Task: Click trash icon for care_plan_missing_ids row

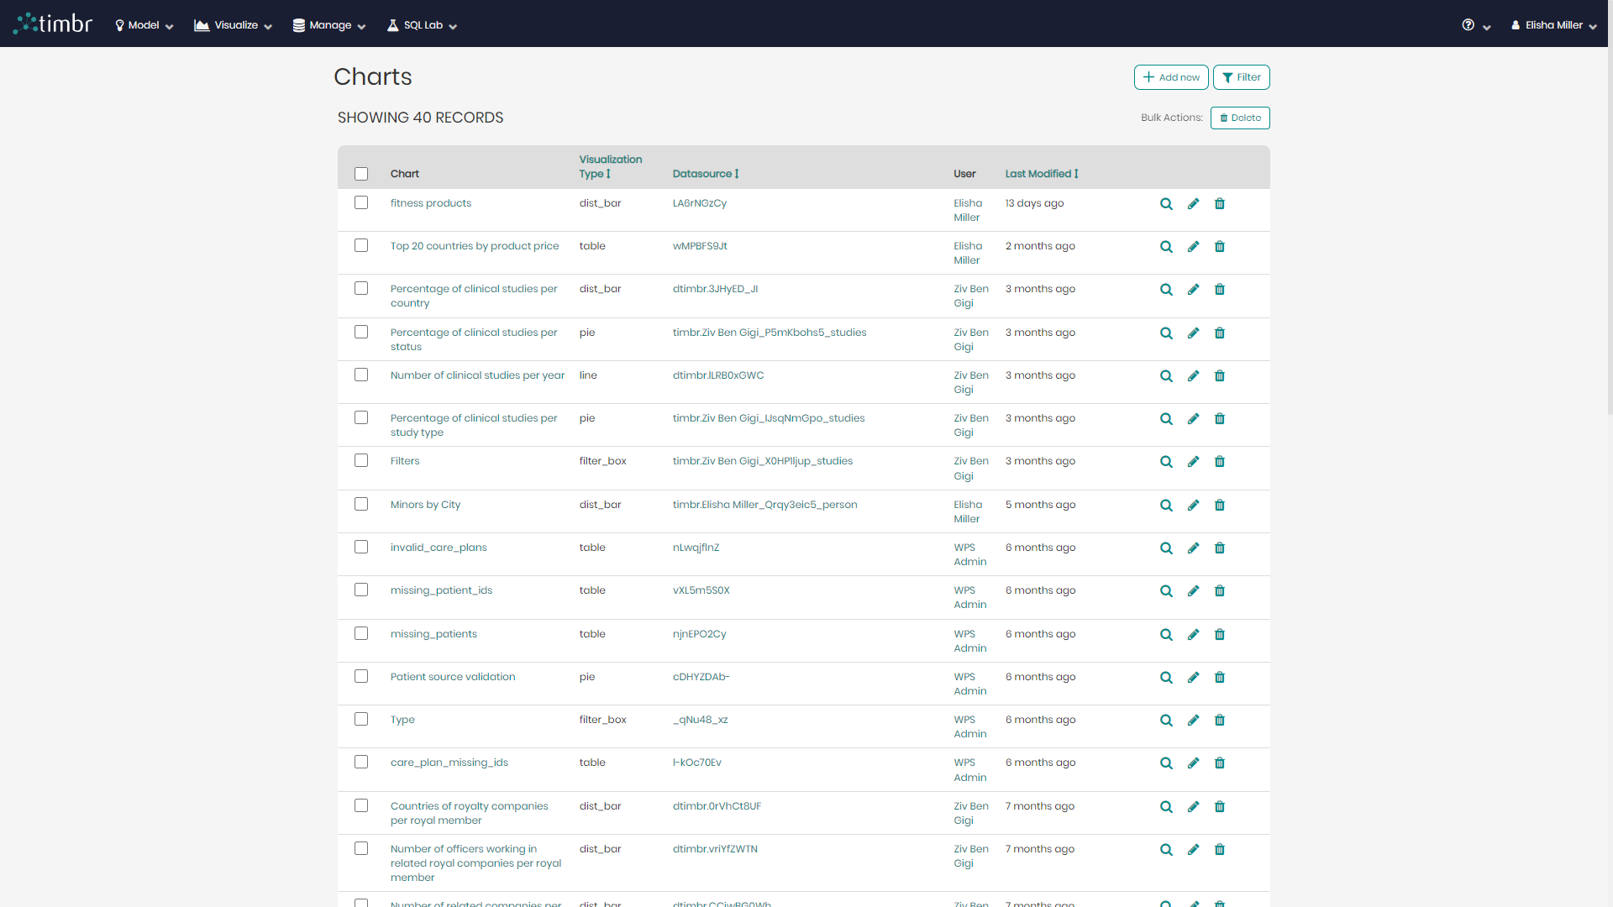Action: coord(1220,763)
